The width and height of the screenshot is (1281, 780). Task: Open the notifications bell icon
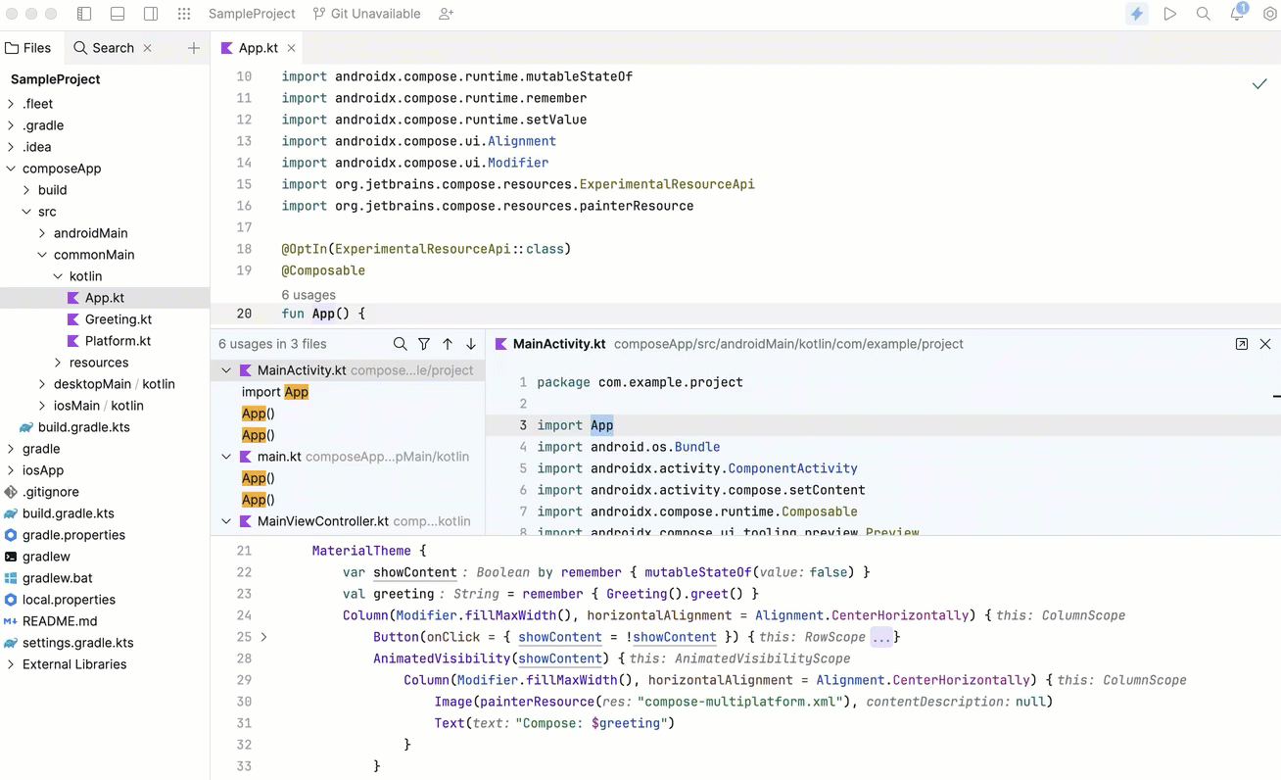1237,14
